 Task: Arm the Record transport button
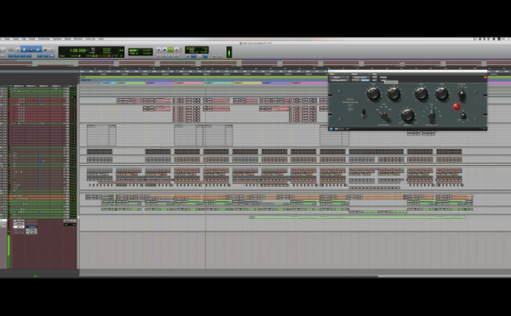tap(176, 50)
